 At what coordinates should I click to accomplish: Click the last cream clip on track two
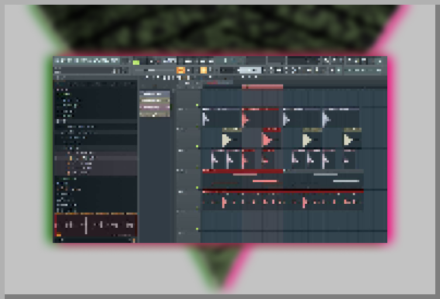[x=352, y=139]
